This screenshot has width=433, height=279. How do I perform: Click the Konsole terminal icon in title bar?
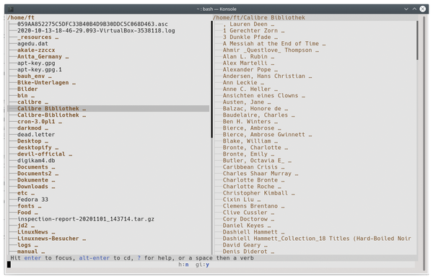(11, 9)
